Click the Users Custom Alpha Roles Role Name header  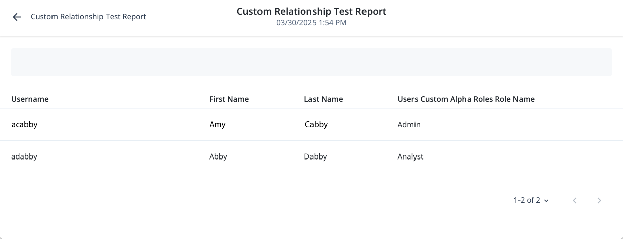pyautogui.click(x=465, y=99)
